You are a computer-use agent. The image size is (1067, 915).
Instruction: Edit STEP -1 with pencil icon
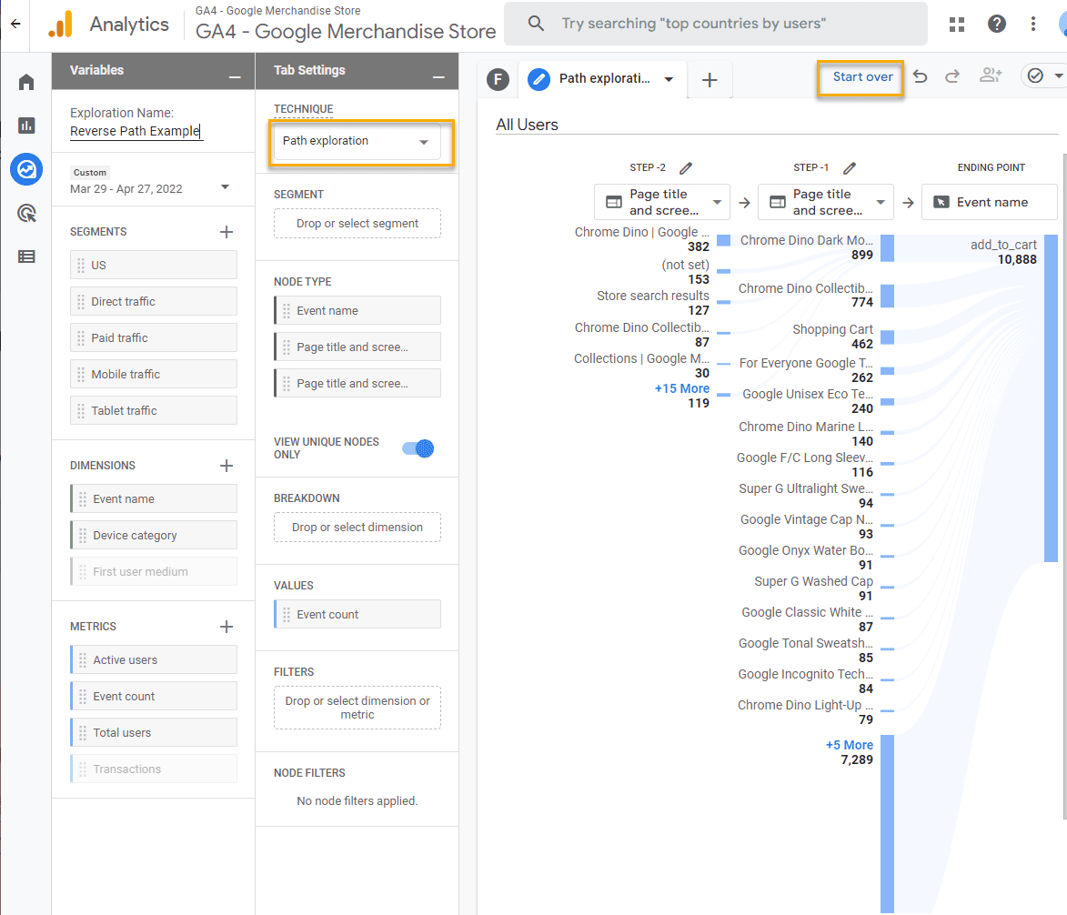click(x=850, y=168)
